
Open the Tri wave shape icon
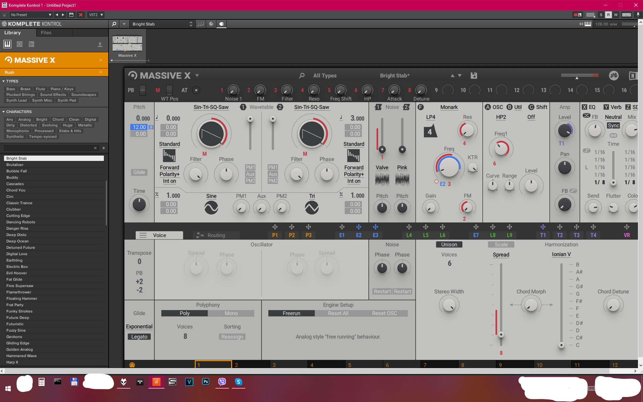312,208
